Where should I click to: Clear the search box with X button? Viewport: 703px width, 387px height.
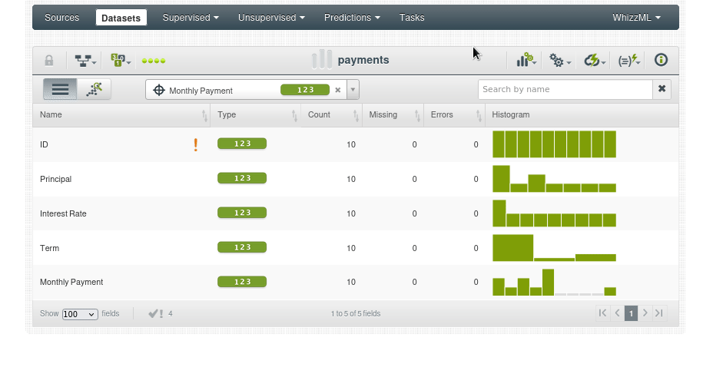(x=662, y=89)
